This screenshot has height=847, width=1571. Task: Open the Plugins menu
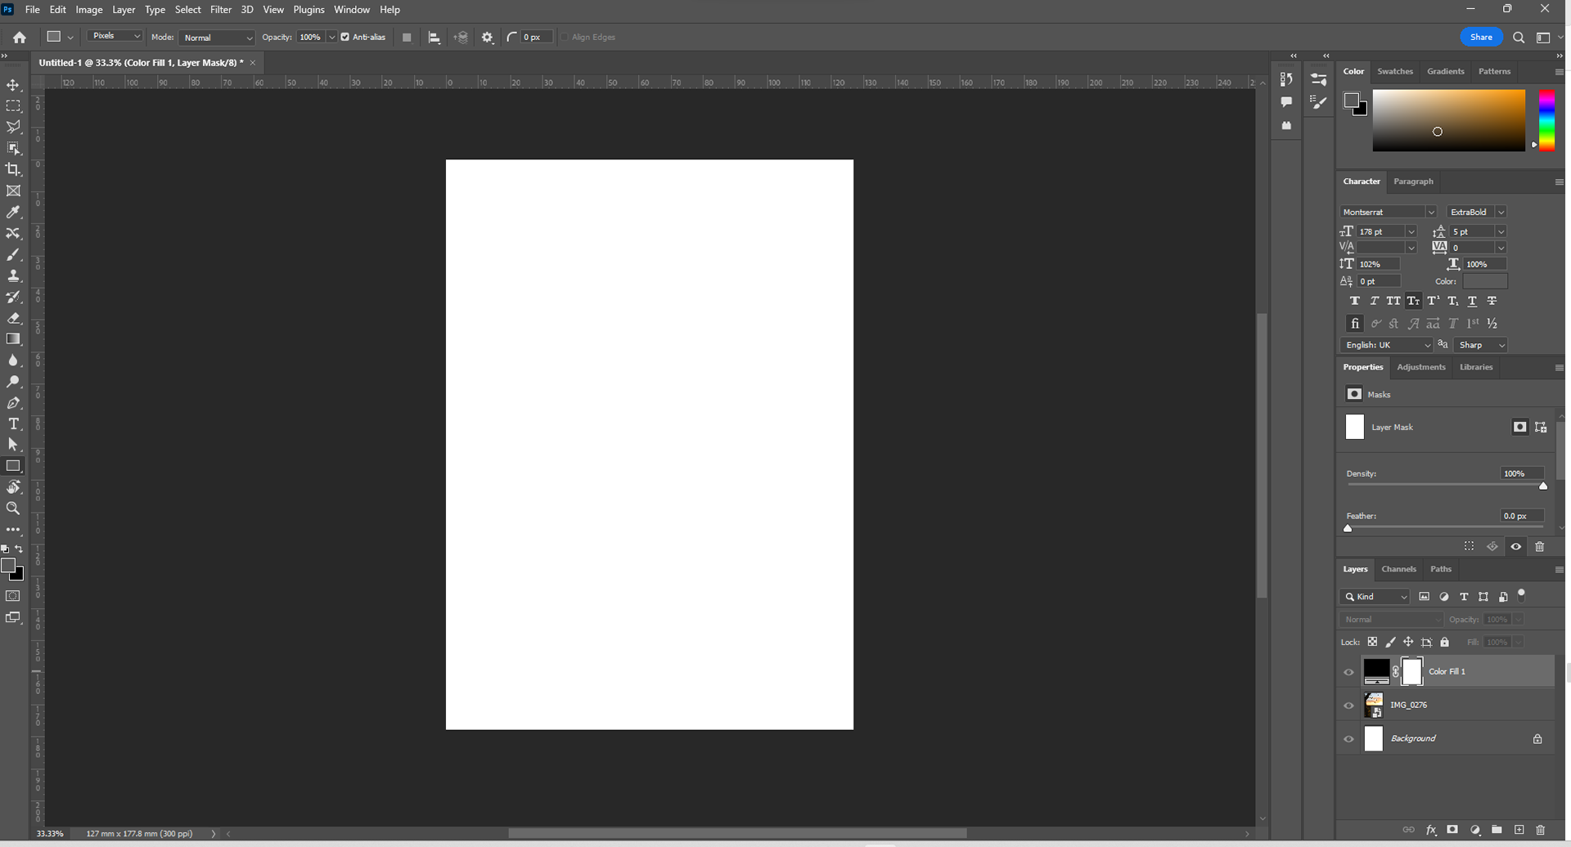(308, 10)
